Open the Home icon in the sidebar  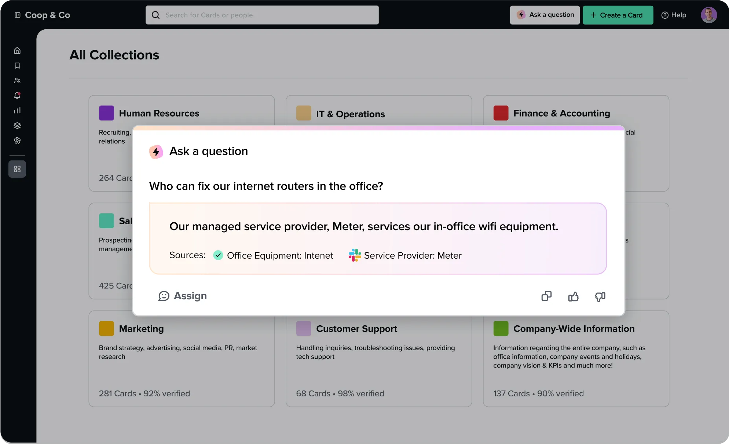point(17,50)
